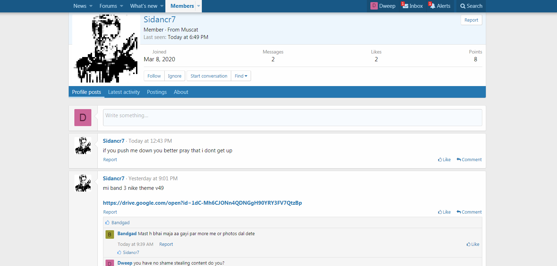Comment on the mi band 3 post
The width and height of the screenshot is (557, 266).
coord(469,212)
